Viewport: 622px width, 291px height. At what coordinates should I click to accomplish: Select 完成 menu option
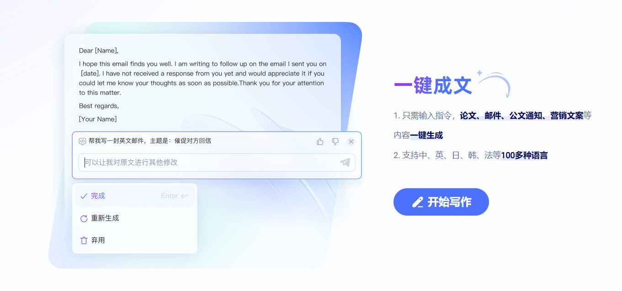pyautogui.click(x=134, y=196)
